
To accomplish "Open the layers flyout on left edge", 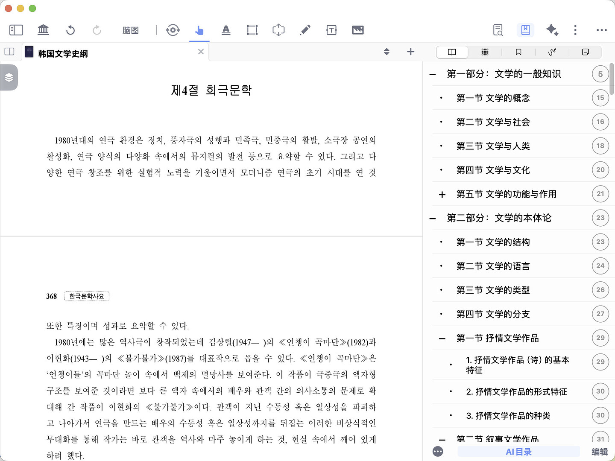I will click(9, 77).
